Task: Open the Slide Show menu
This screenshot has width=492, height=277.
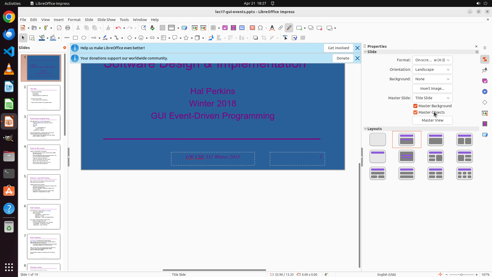Action: pyautogui.click(x=106, y=20)
